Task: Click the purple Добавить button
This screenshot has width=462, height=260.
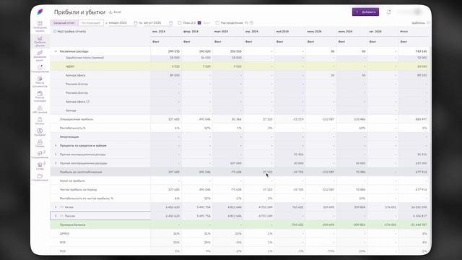Action: click(365, 12)
